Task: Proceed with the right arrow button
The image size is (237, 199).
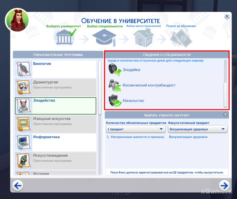Action: [224, 186]
